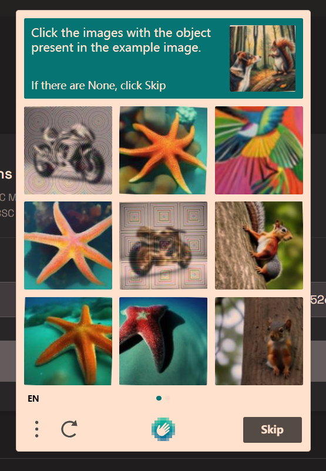
Task: Click the 'Click the images' instruction text
Action: [x=121, y=41]
